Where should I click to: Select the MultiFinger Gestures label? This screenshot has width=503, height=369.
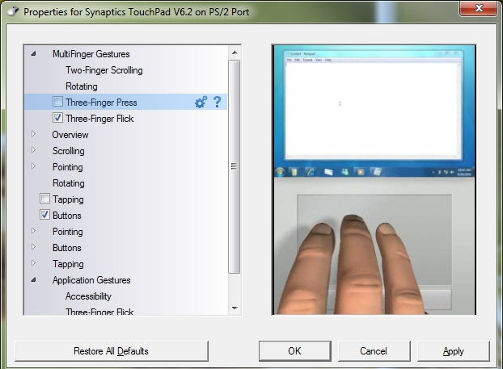tap(91, 54)
